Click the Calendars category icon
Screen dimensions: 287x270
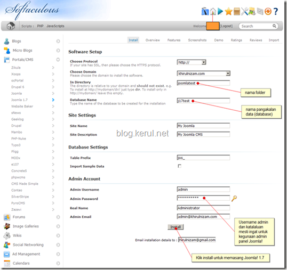(7, 263)
